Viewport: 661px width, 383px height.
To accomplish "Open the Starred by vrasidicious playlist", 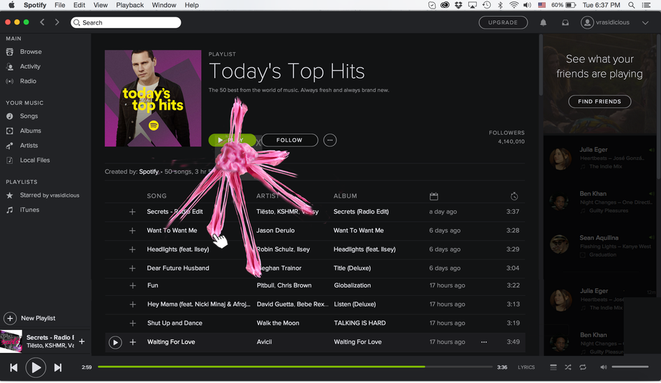I will (x=50, y=195).
